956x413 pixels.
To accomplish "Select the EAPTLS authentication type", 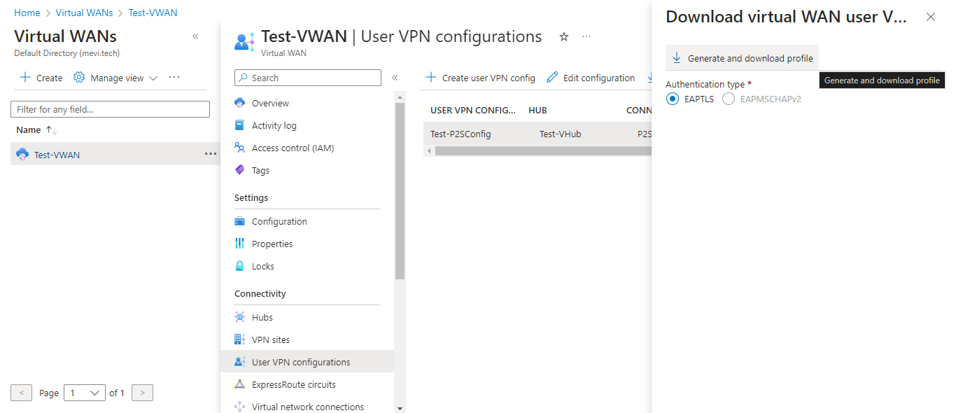I will coord(673,99).
